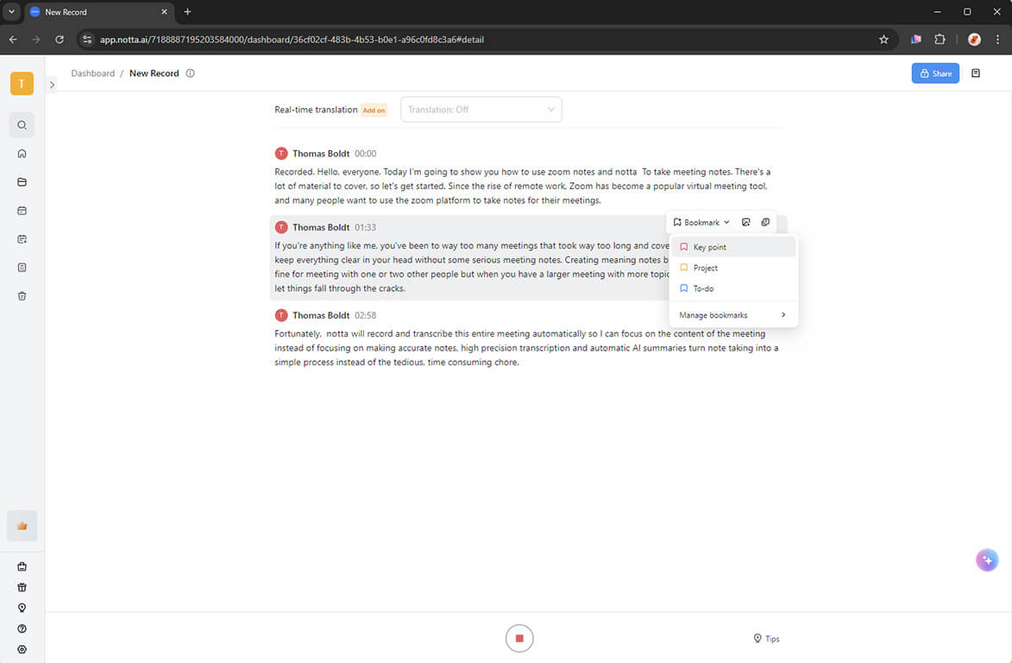Click the browser reload button
This screenshot has width=1012, height=663.
point(60,40)
